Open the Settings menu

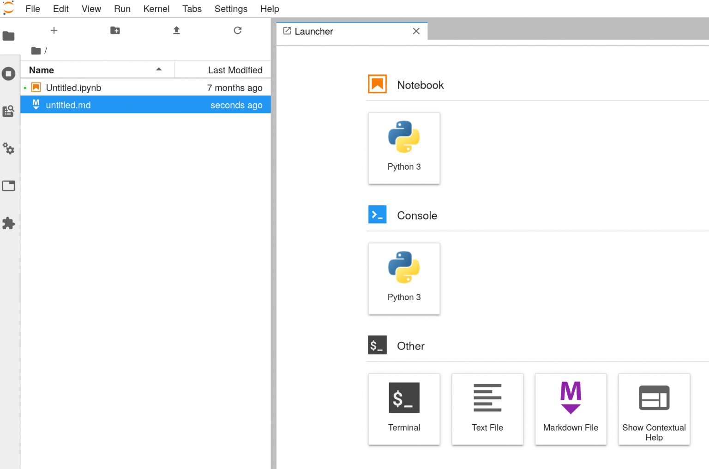(231, 9)
